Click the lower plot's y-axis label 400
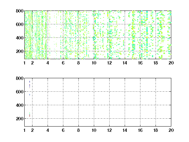189x142 pixels. (20, 105)
